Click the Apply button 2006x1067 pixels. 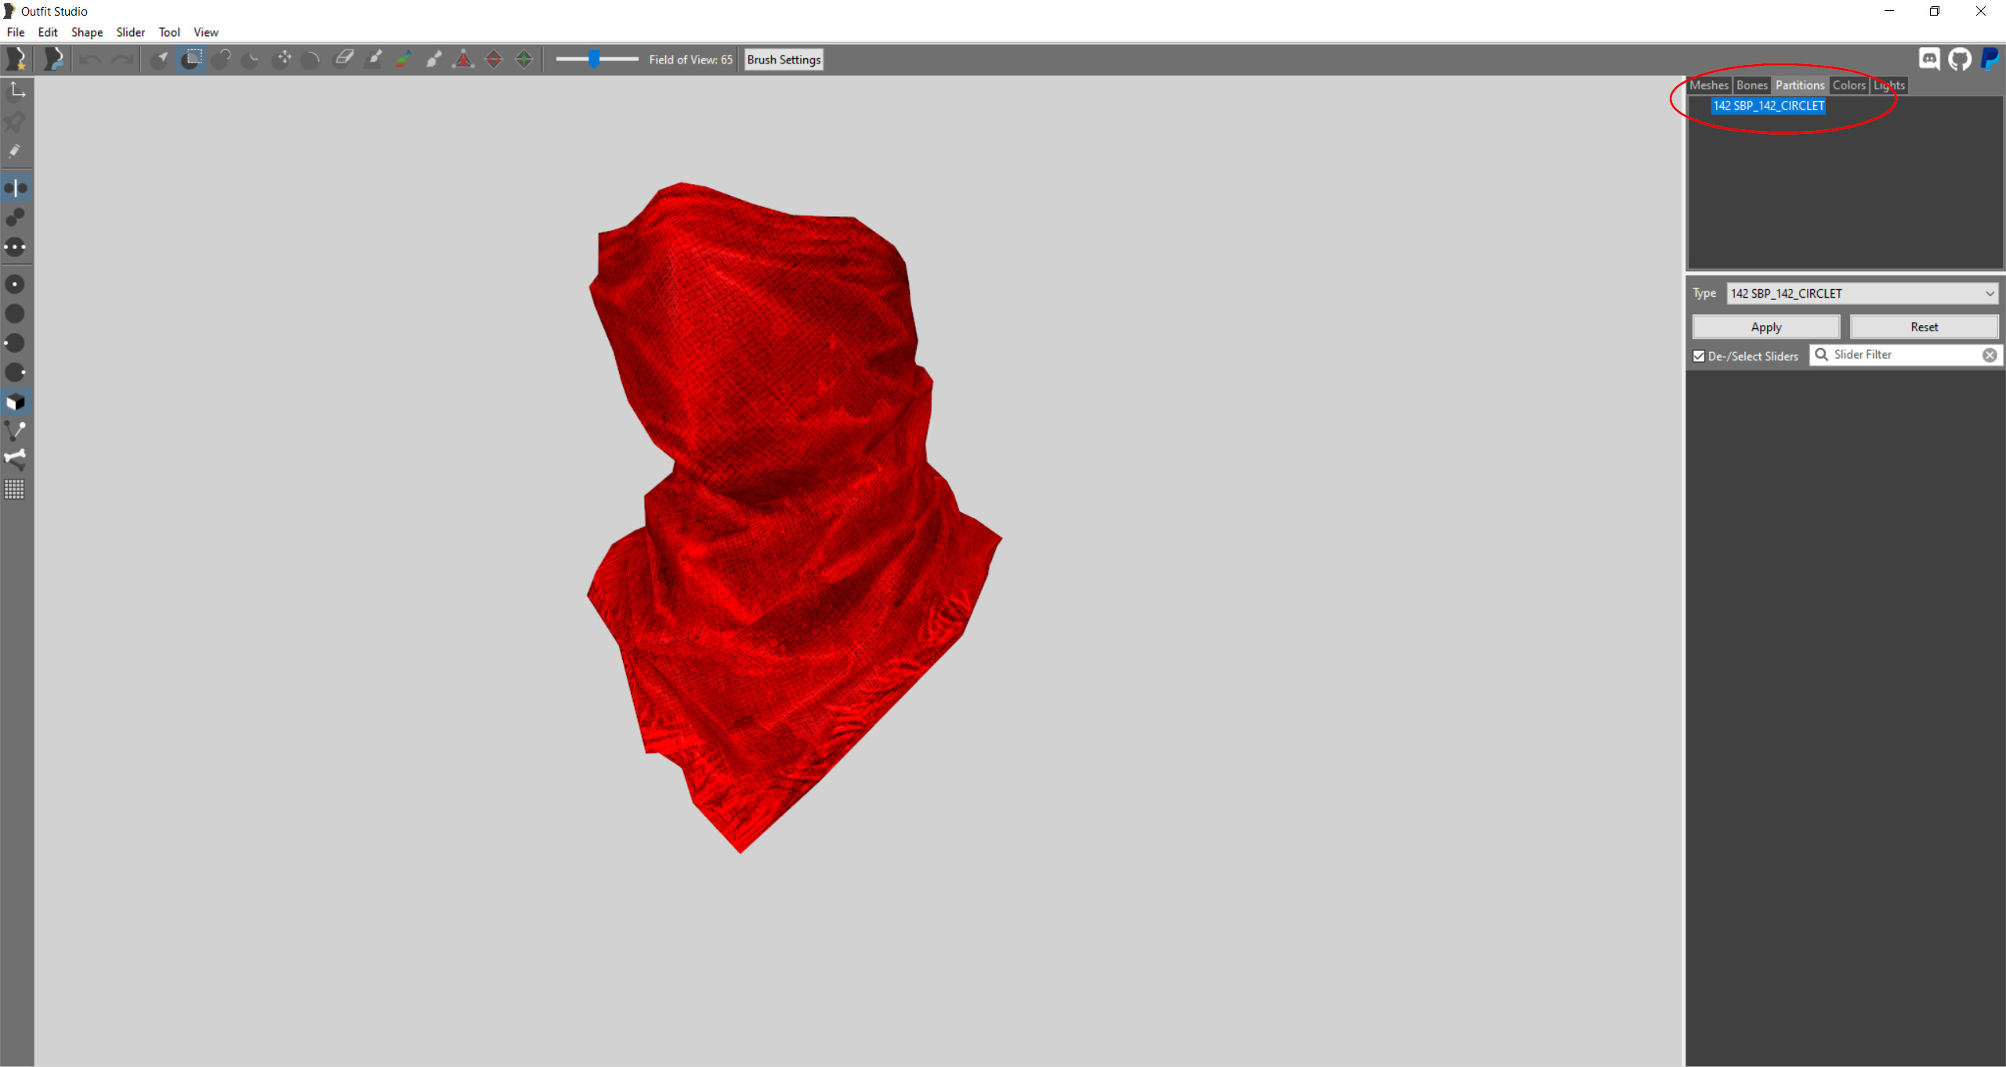(x=1765, y=327)
